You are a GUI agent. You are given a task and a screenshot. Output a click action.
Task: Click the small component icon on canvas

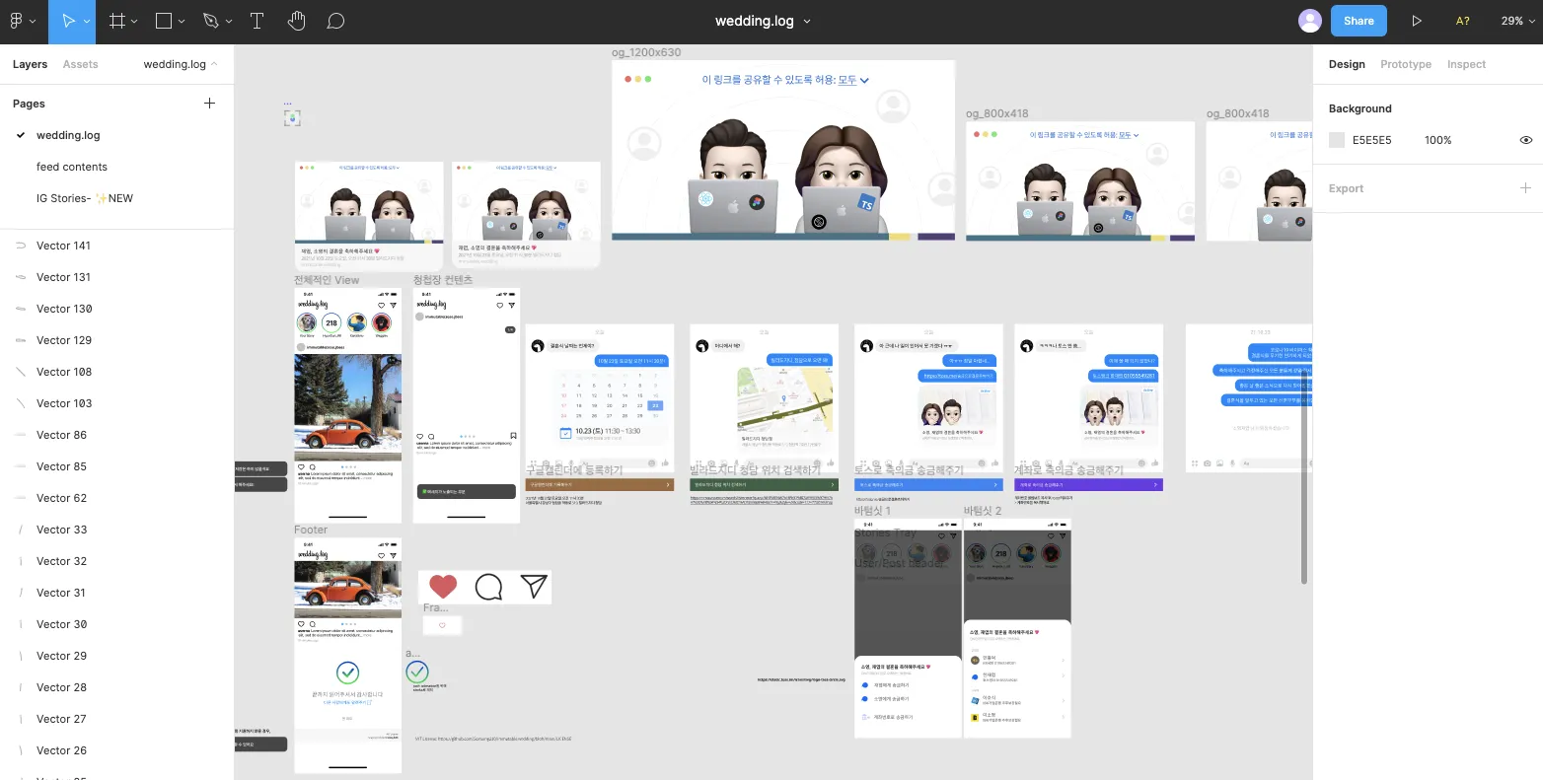click(x=292, y=118)
